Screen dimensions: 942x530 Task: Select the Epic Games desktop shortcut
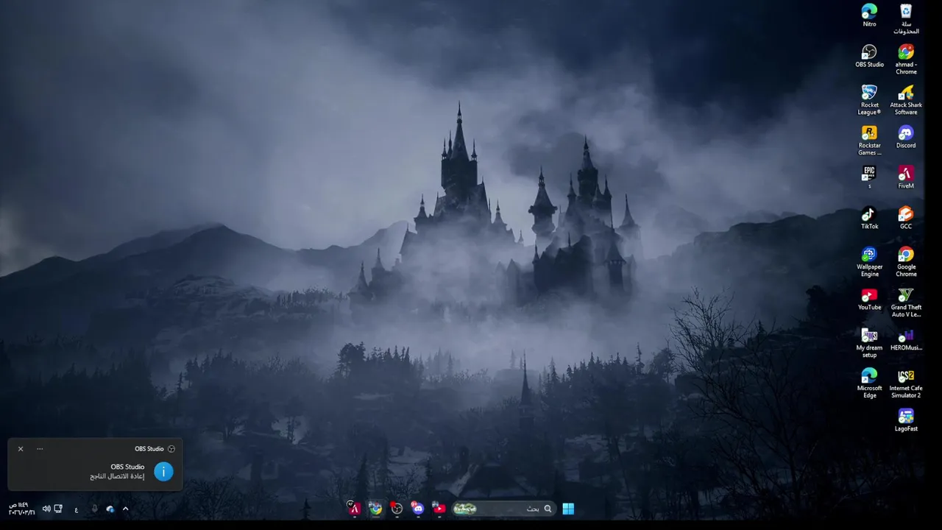(x=869, y=177)
